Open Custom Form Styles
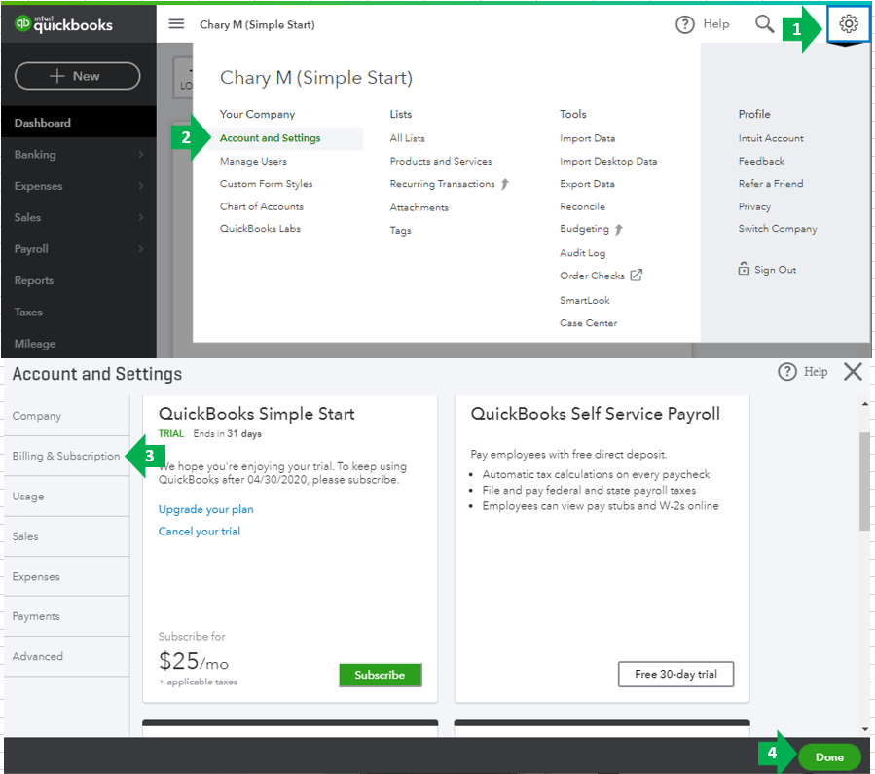Screen dimensions: 875x774 tap(266, 184)
